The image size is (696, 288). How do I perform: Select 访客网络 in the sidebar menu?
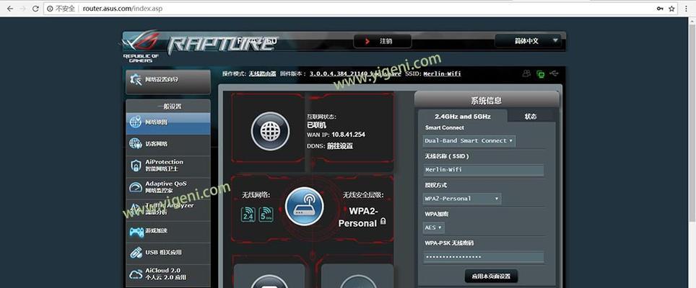168,145
